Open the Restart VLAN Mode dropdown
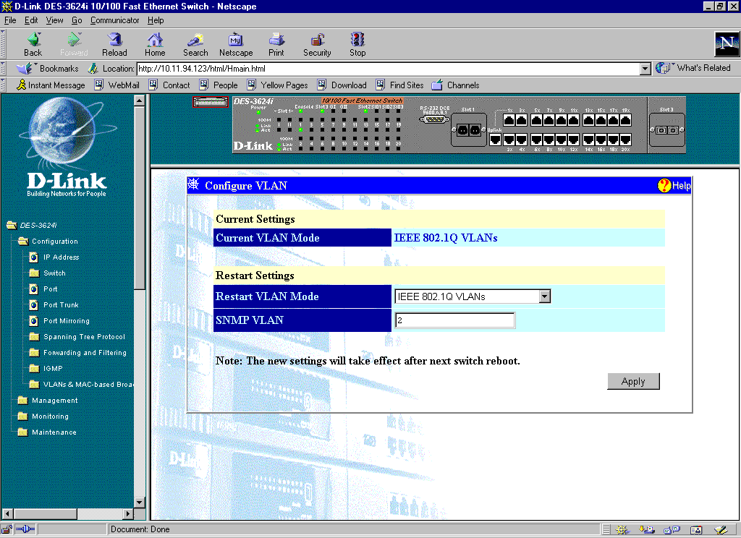The width and height of the screenshot is (741, 538). coord(545,296)
